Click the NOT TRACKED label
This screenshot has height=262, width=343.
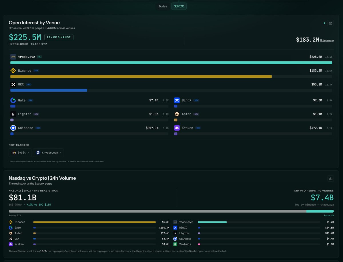click(x=19, y=145)
